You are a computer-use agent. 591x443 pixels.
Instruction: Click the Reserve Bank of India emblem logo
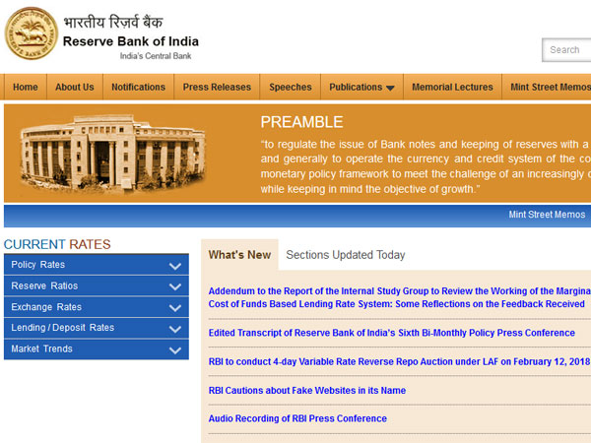click(x=31, y=32)
